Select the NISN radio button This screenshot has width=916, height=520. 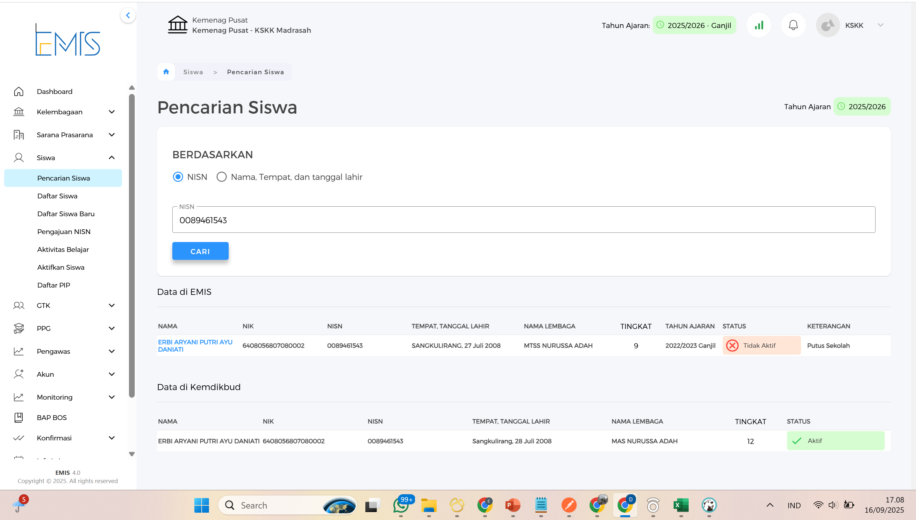point(178,177)
